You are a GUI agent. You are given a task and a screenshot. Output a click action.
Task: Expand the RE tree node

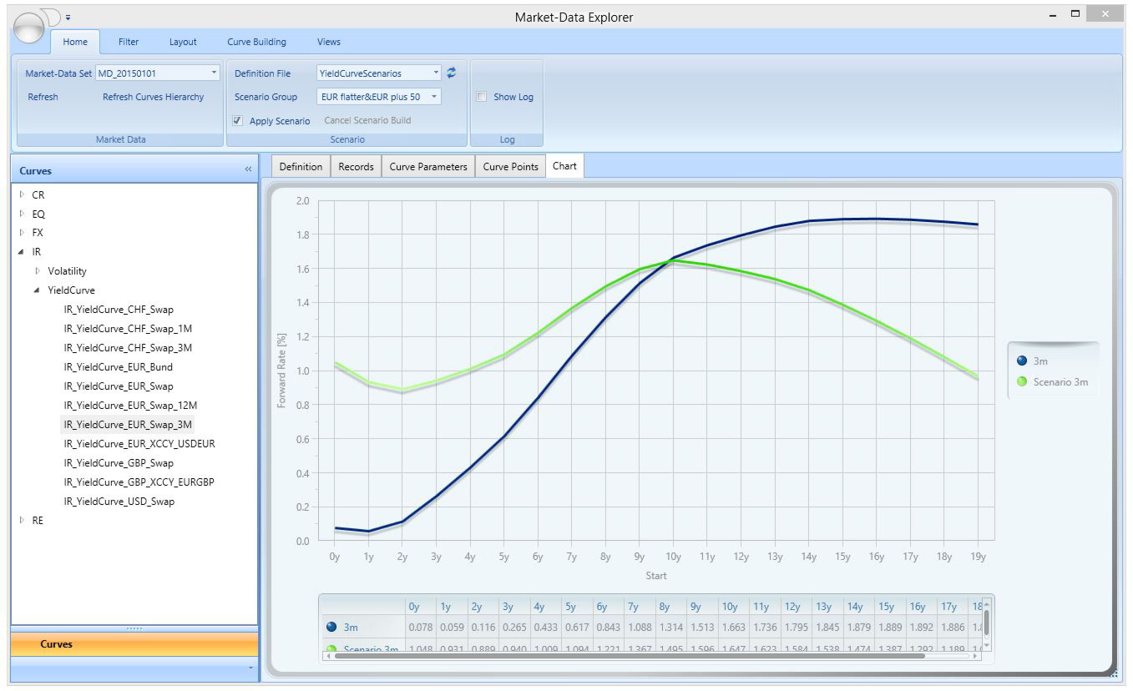tap(22, 520)
